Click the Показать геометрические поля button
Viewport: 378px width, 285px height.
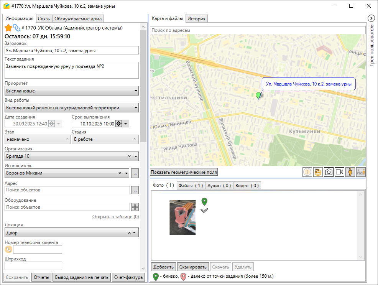click(x=184, y=172)
